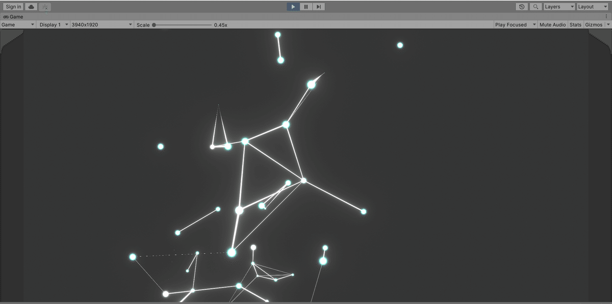Click the Scale slider handle
The height and width of the screenshot is (304, 612).
(x=154, y=24)
